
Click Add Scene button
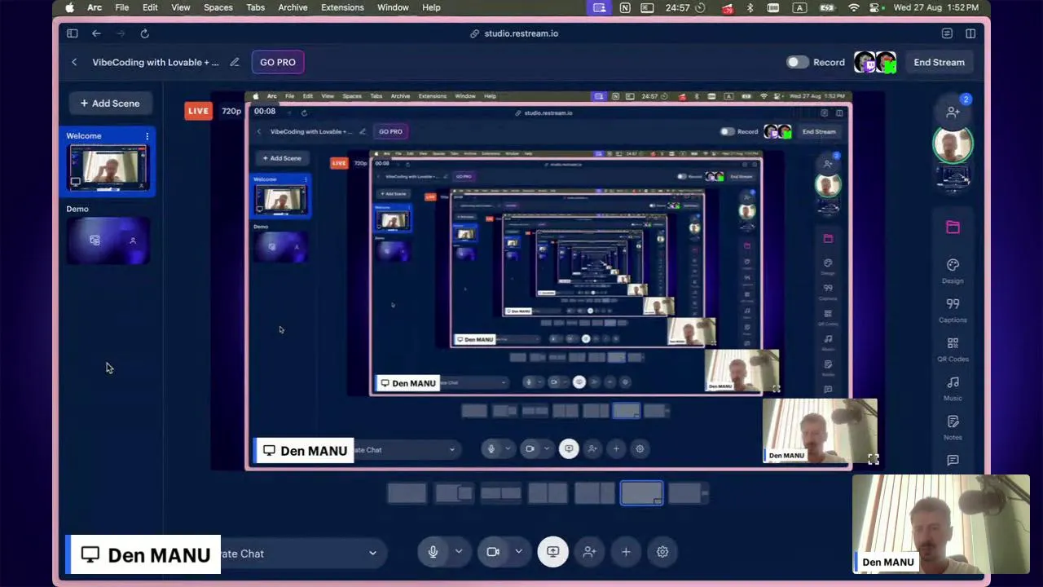pos(109,104)
